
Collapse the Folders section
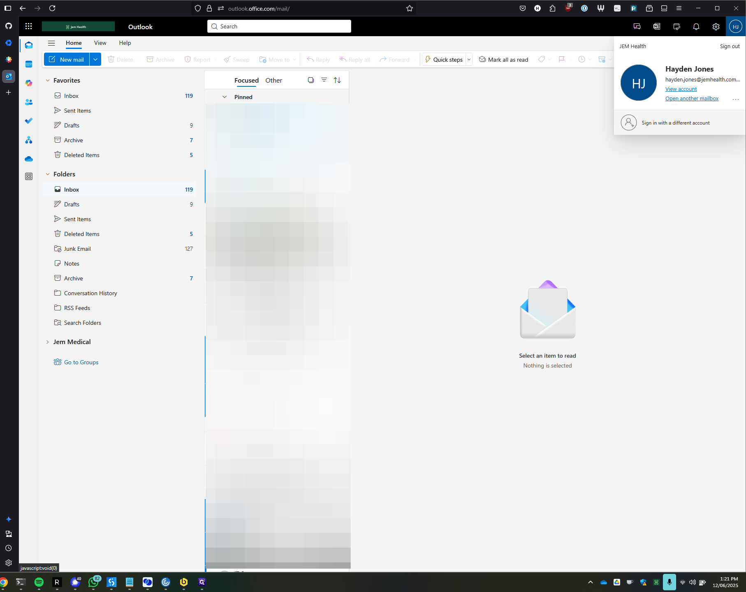click(48, 174)
